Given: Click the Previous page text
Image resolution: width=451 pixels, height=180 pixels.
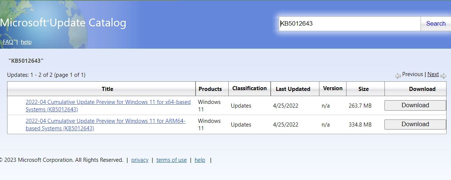Looking at the screenshot, I should [413, 74].
